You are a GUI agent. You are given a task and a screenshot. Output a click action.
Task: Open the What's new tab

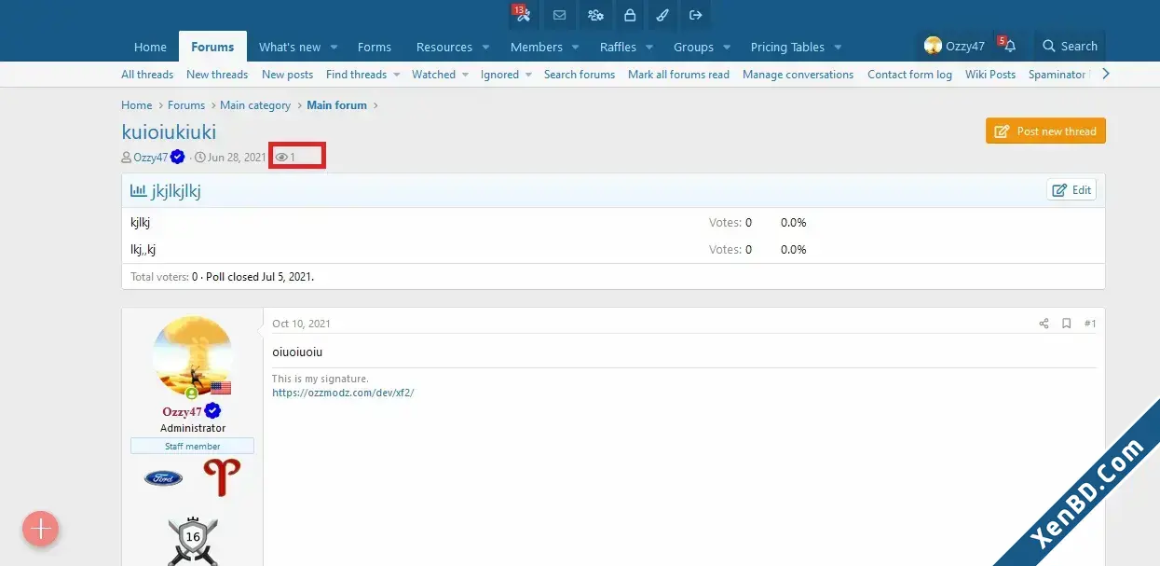click(x=290, y=47)
